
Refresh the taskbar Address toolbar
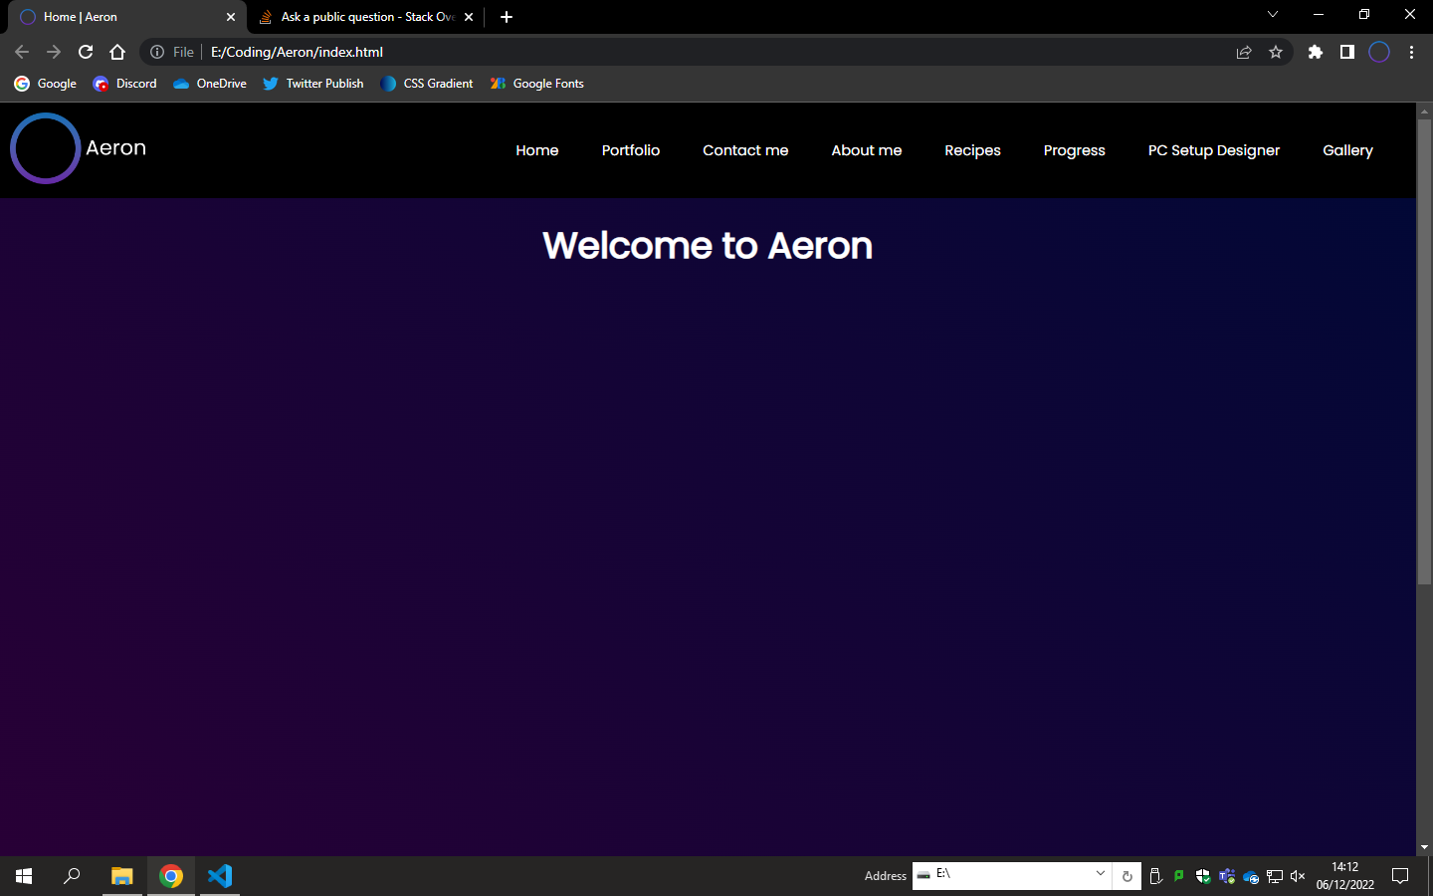[1126, 876]
